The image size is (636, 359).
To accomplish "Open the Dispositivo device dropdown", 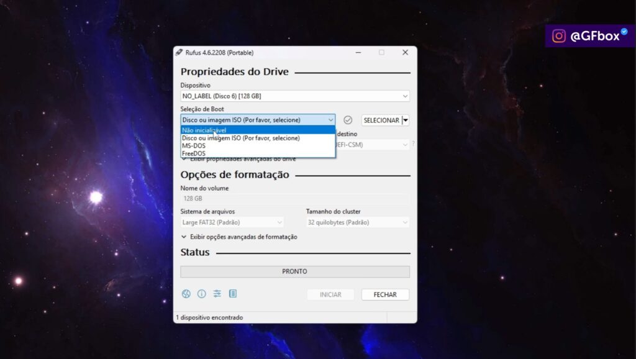I will point(295,96).
